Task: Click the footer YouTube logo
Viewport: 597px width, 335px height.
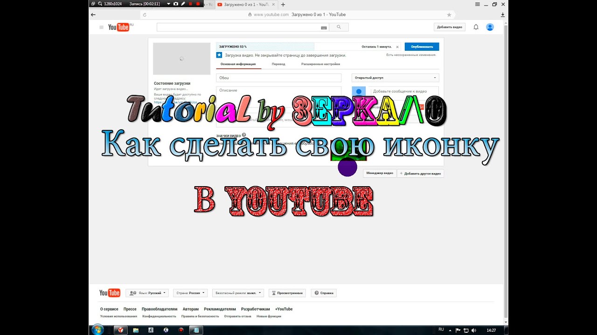Action: tap(110, 293)
